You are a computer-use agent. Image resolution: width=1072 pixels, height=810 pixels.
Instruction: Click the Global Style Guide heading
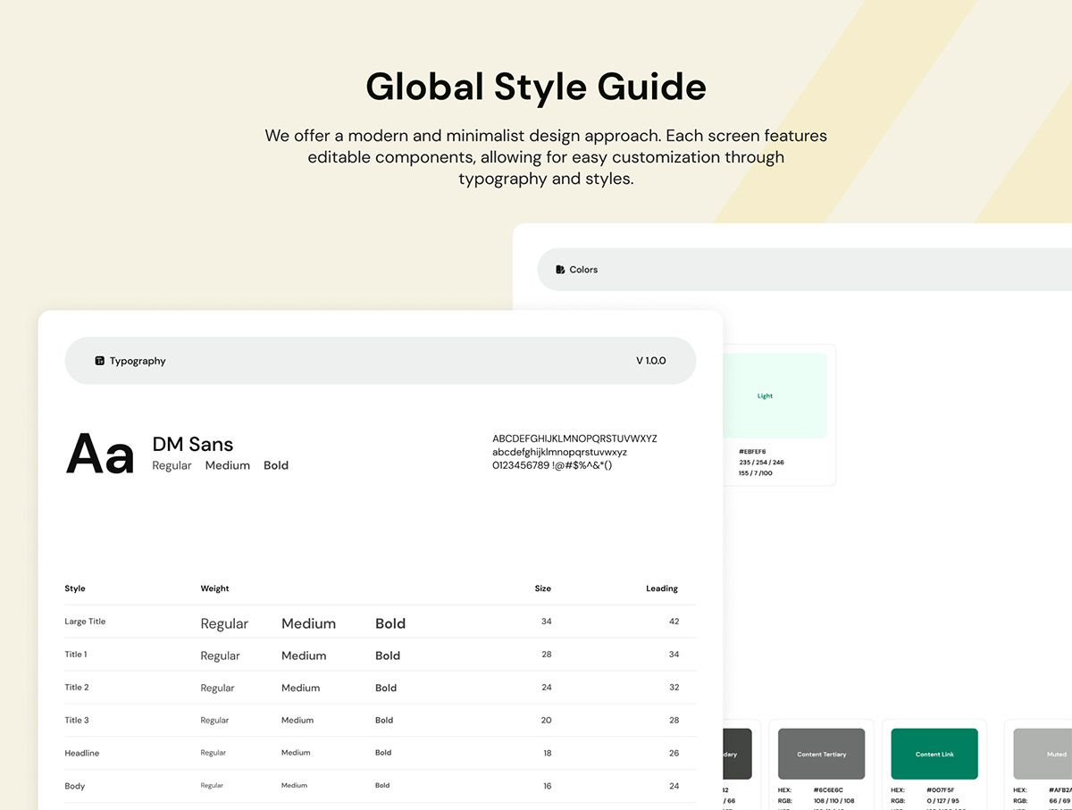click(x=536, y=87)
